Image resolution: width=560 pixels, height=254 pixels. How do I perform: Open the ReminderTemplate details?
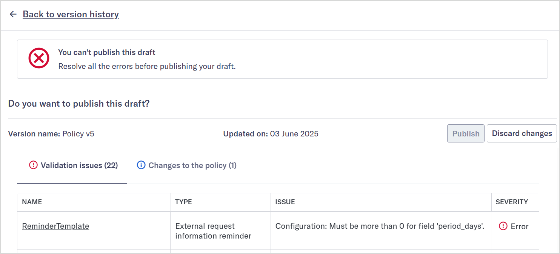click(x=55, y=226)
